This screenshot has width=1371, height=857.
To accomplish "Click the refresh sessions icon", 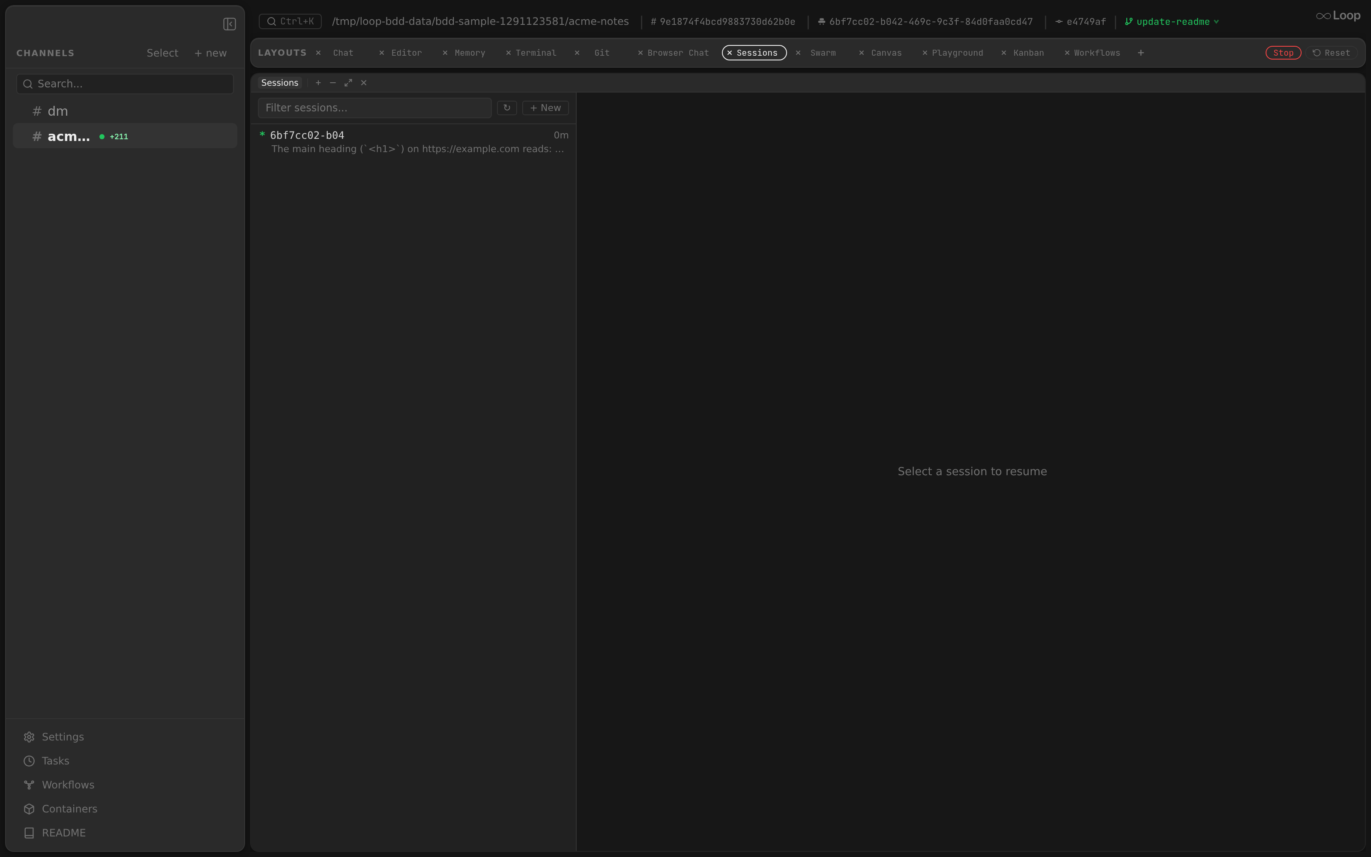I will click(506, 108).
